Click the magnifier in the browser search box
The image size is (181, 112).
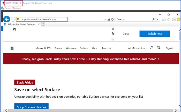point(154,19)
